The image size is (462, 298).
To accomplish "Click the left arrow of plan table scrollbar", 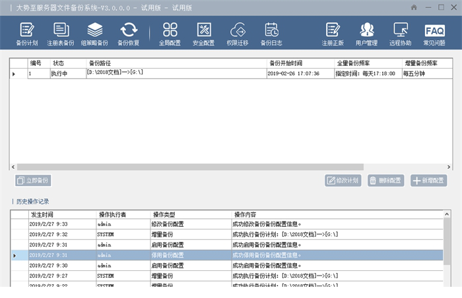I will 13,167.
